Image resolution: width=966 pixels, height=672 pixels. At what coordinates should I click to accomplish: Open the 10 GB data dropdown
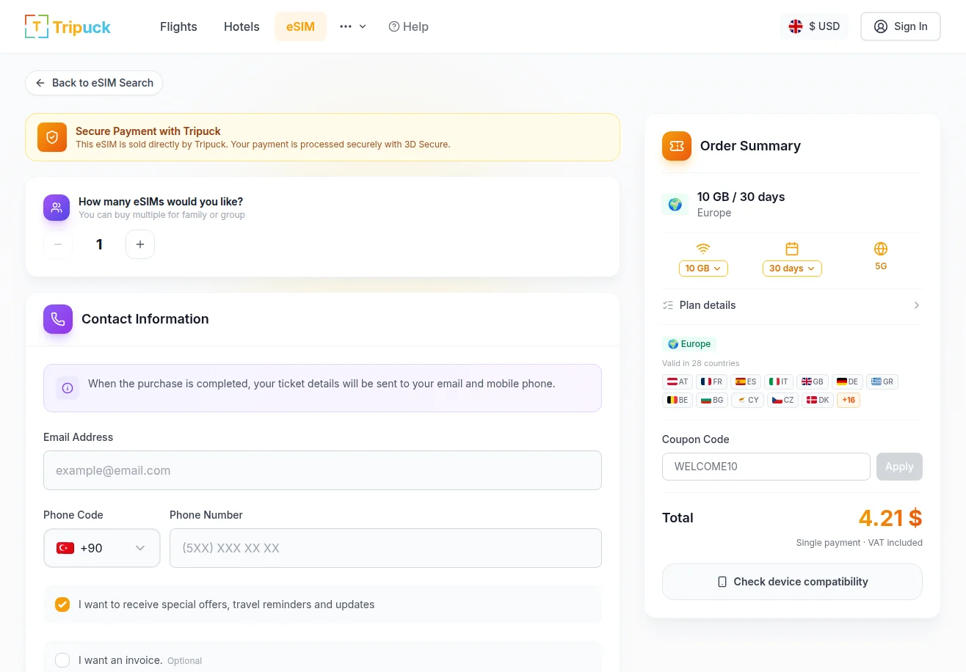[x=703, y=269]
